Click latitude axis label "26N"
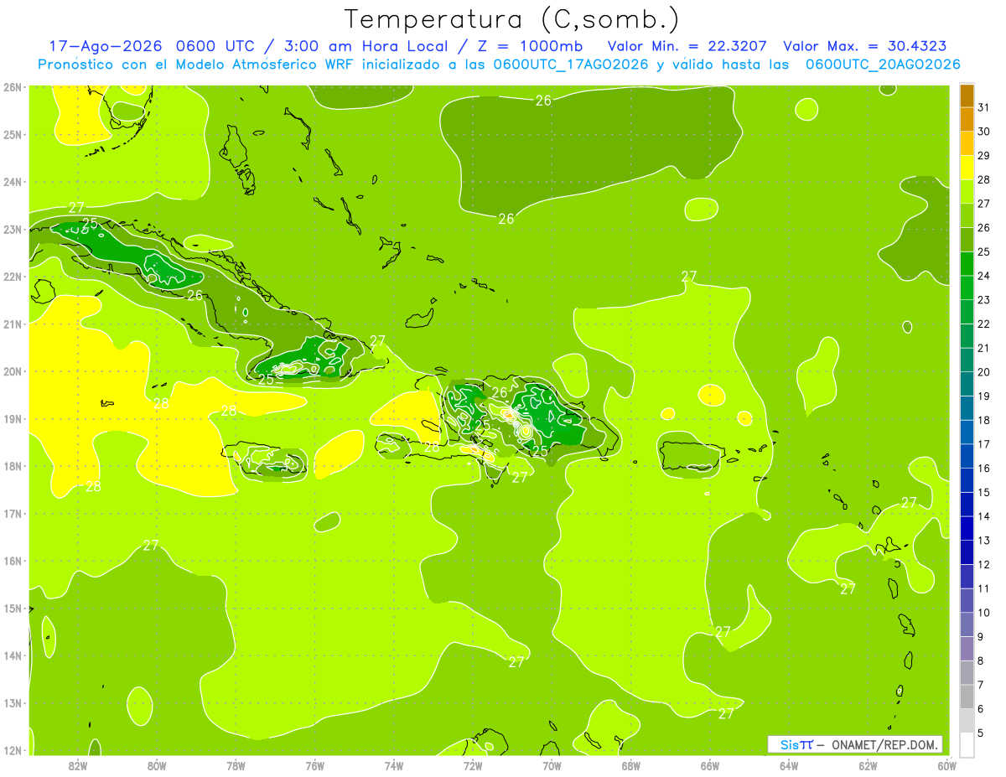This screenshot has height=777, width=1006. coord(13,87)
